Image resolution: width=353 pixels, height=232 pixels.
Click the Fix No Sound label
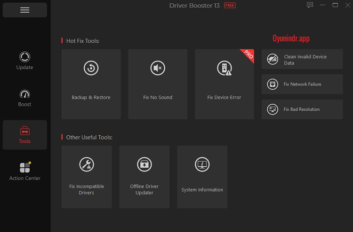pyautogui.click(x=158, y=97)
